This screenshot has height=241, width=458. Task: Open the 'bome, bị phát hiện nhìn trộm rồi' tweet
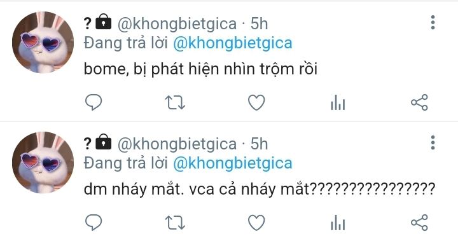200,69
